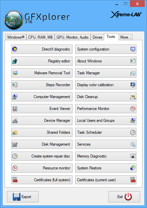Click the Shared Folders icon
147x208 pixels.
coord(15,132)
